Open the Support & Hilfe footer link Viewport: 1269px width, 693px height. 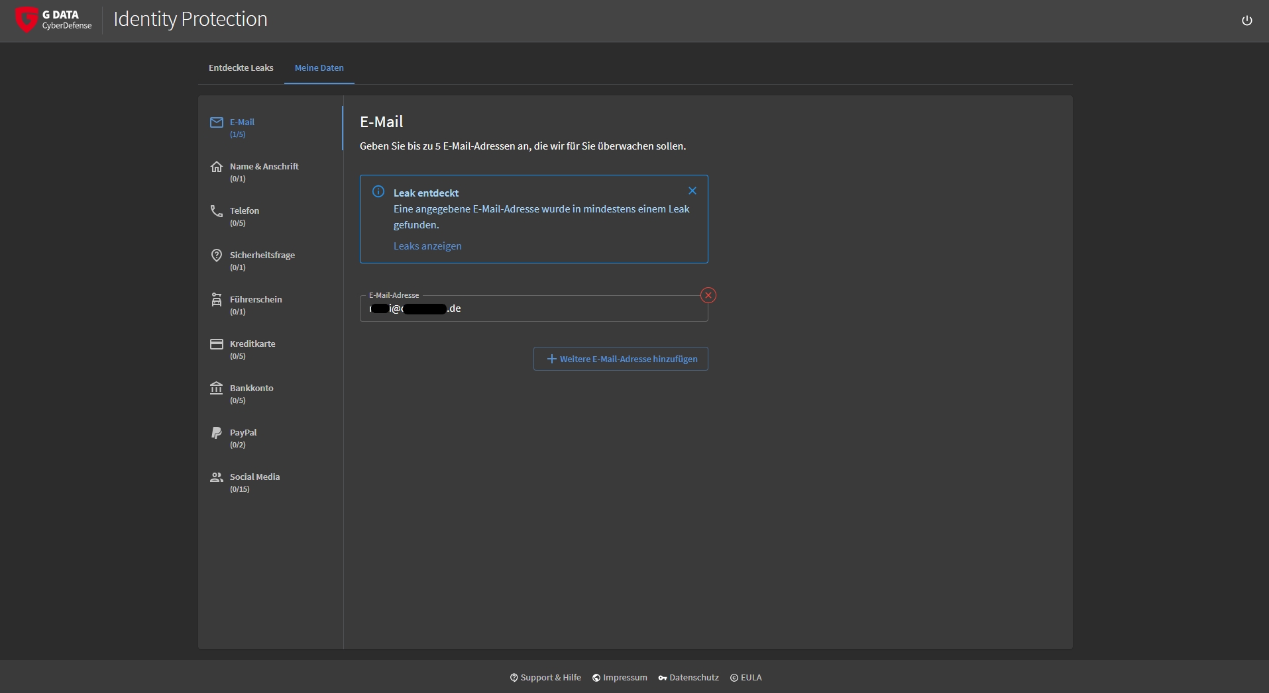pos(545,678)
